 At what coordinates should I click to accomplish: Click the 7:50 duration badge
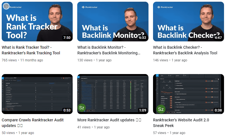(x=67, y=37)
